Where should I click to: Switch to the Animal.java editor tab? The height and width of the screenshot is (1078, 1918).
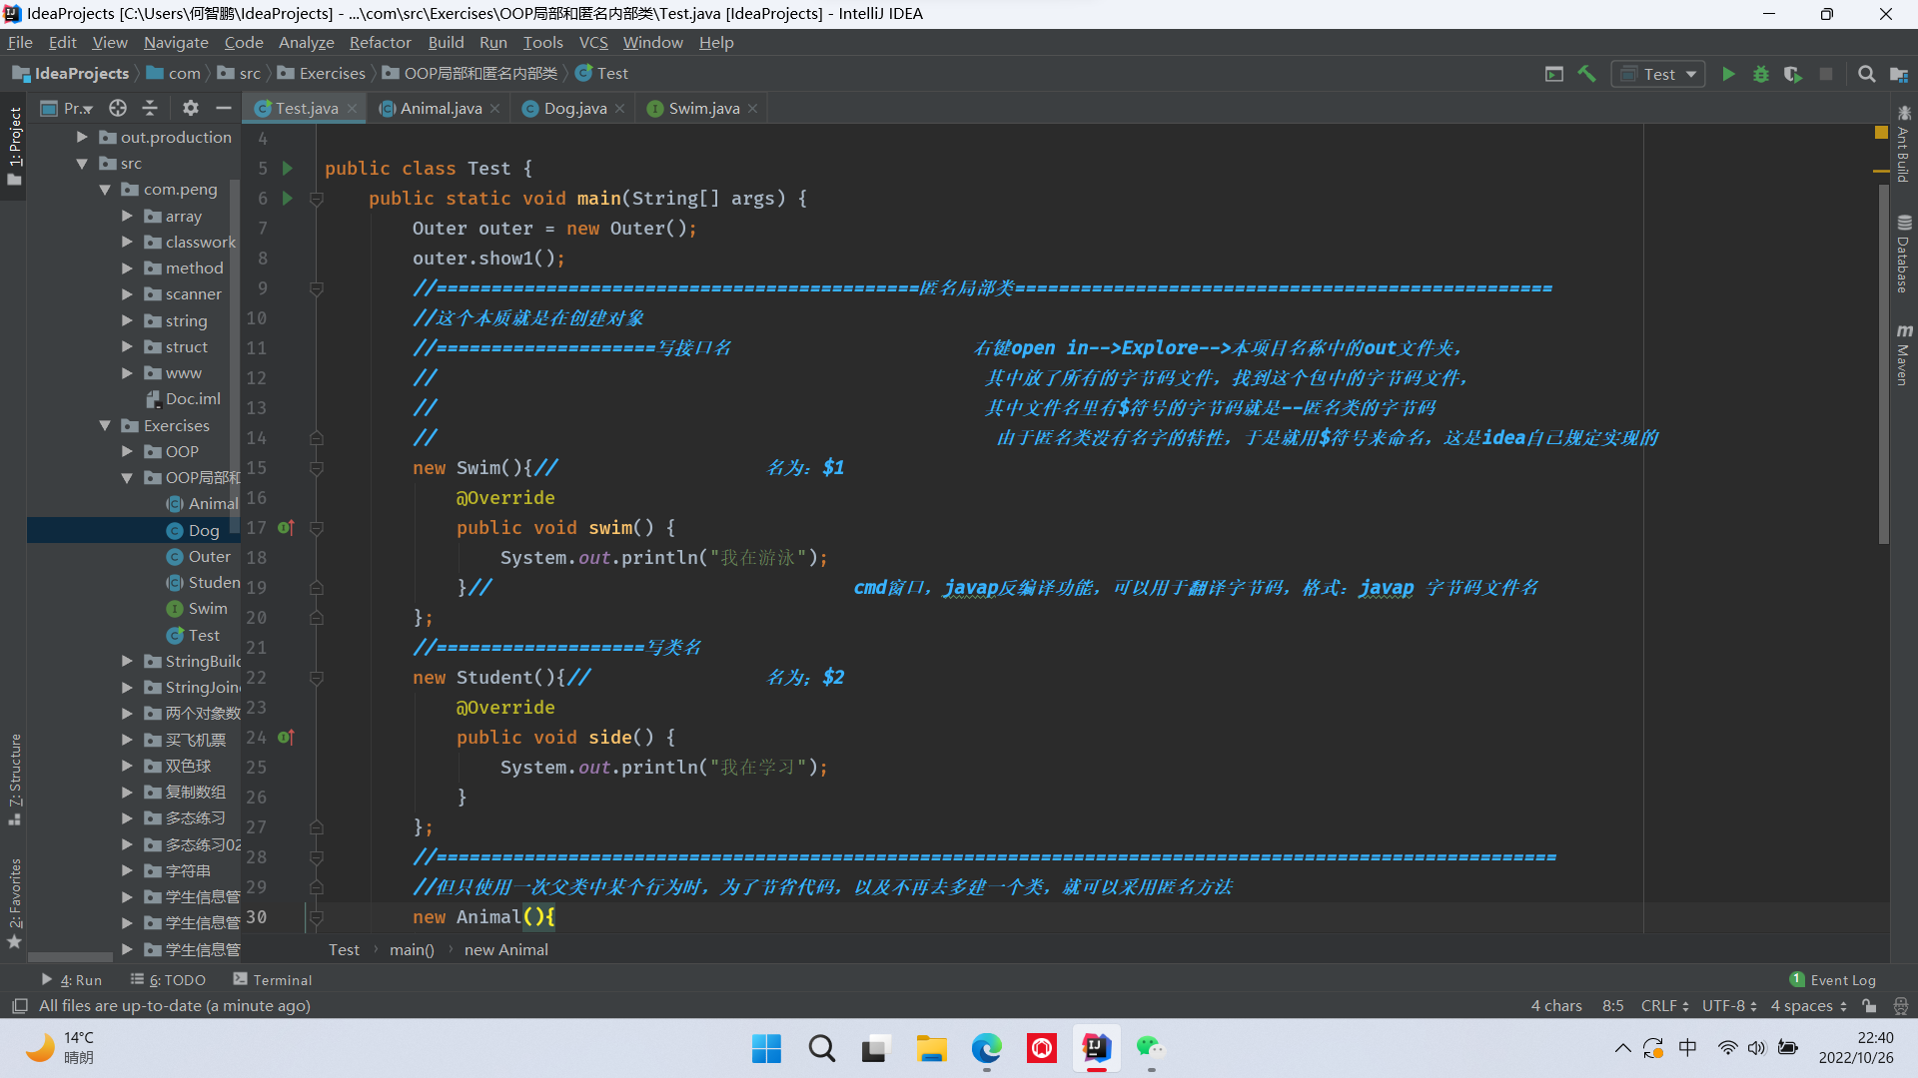pyautogui.click(x=440, y=109)
